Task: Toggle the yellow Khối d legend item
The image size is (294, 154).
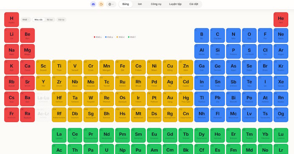Action: tap(121, 37)
